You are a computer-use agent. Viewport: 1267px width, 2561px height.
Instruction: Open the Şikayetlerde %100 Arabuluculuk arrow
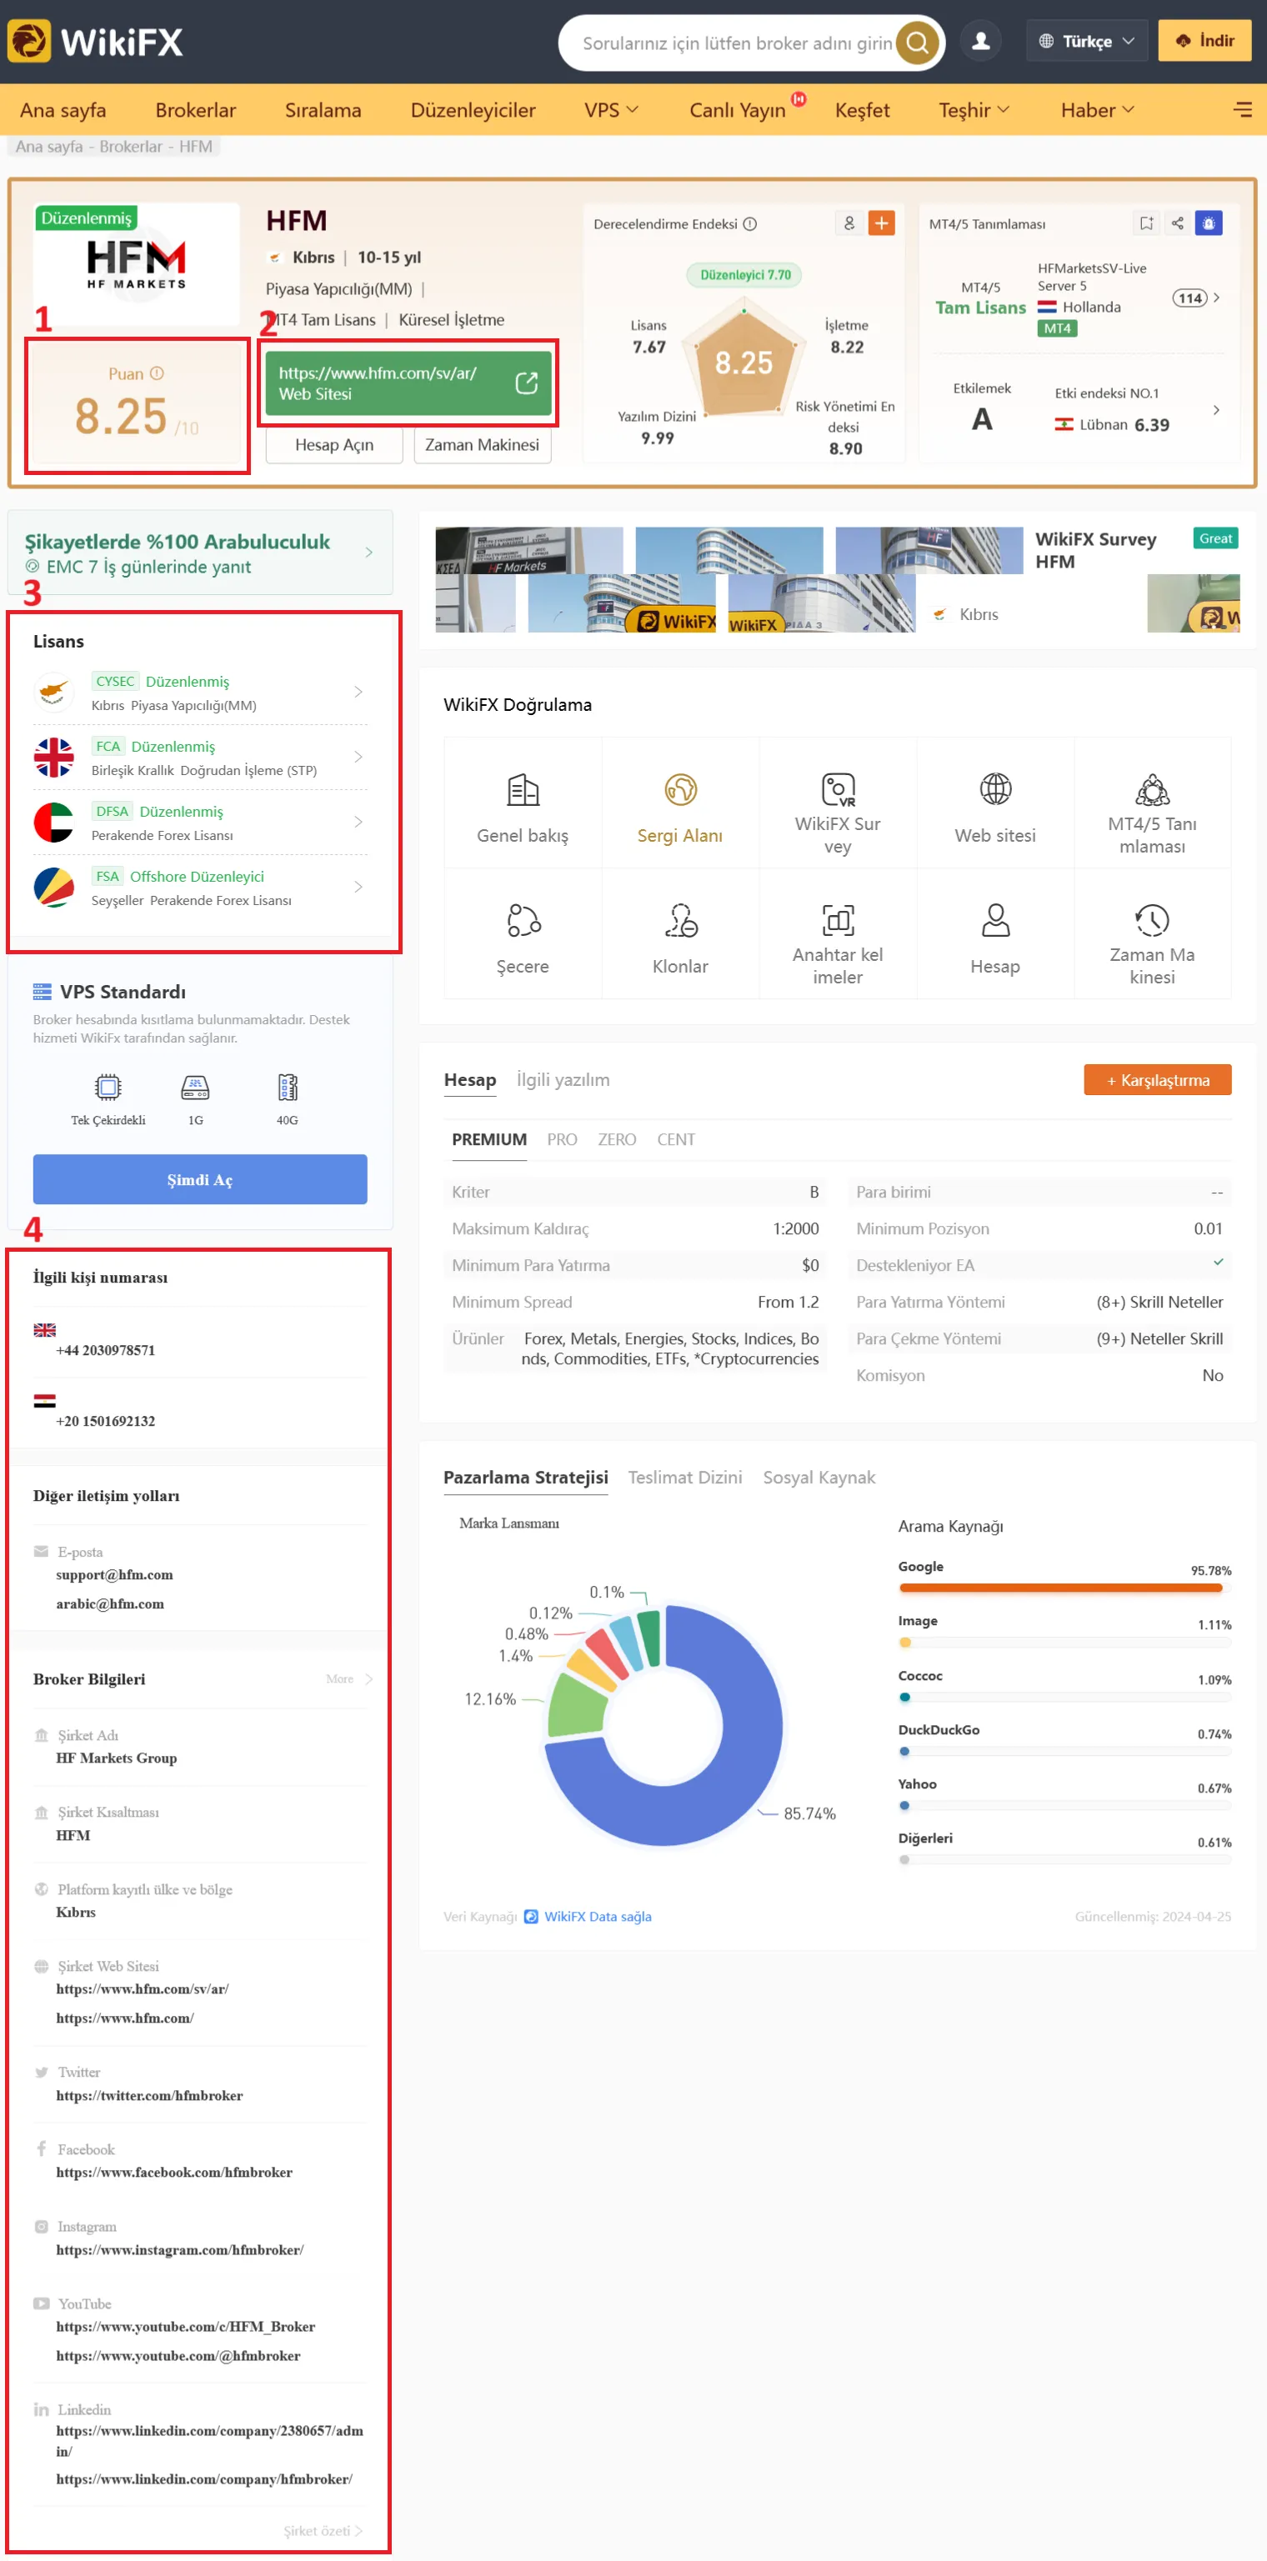click(369, 552)
